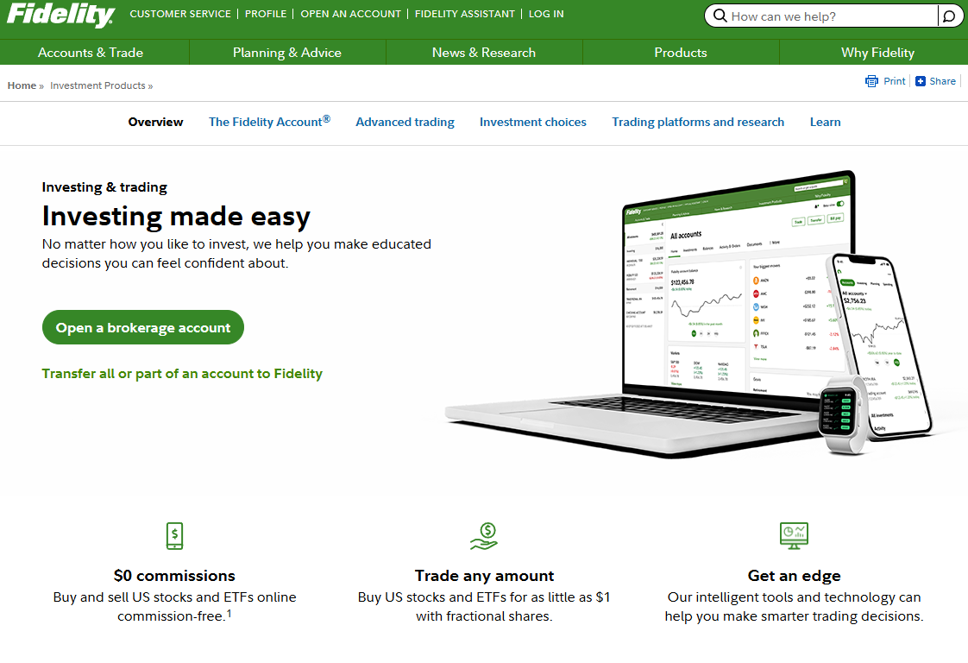The image size is (968, 663).
Task: Switch to the Advanced trading tab
Action: (405, 122)
